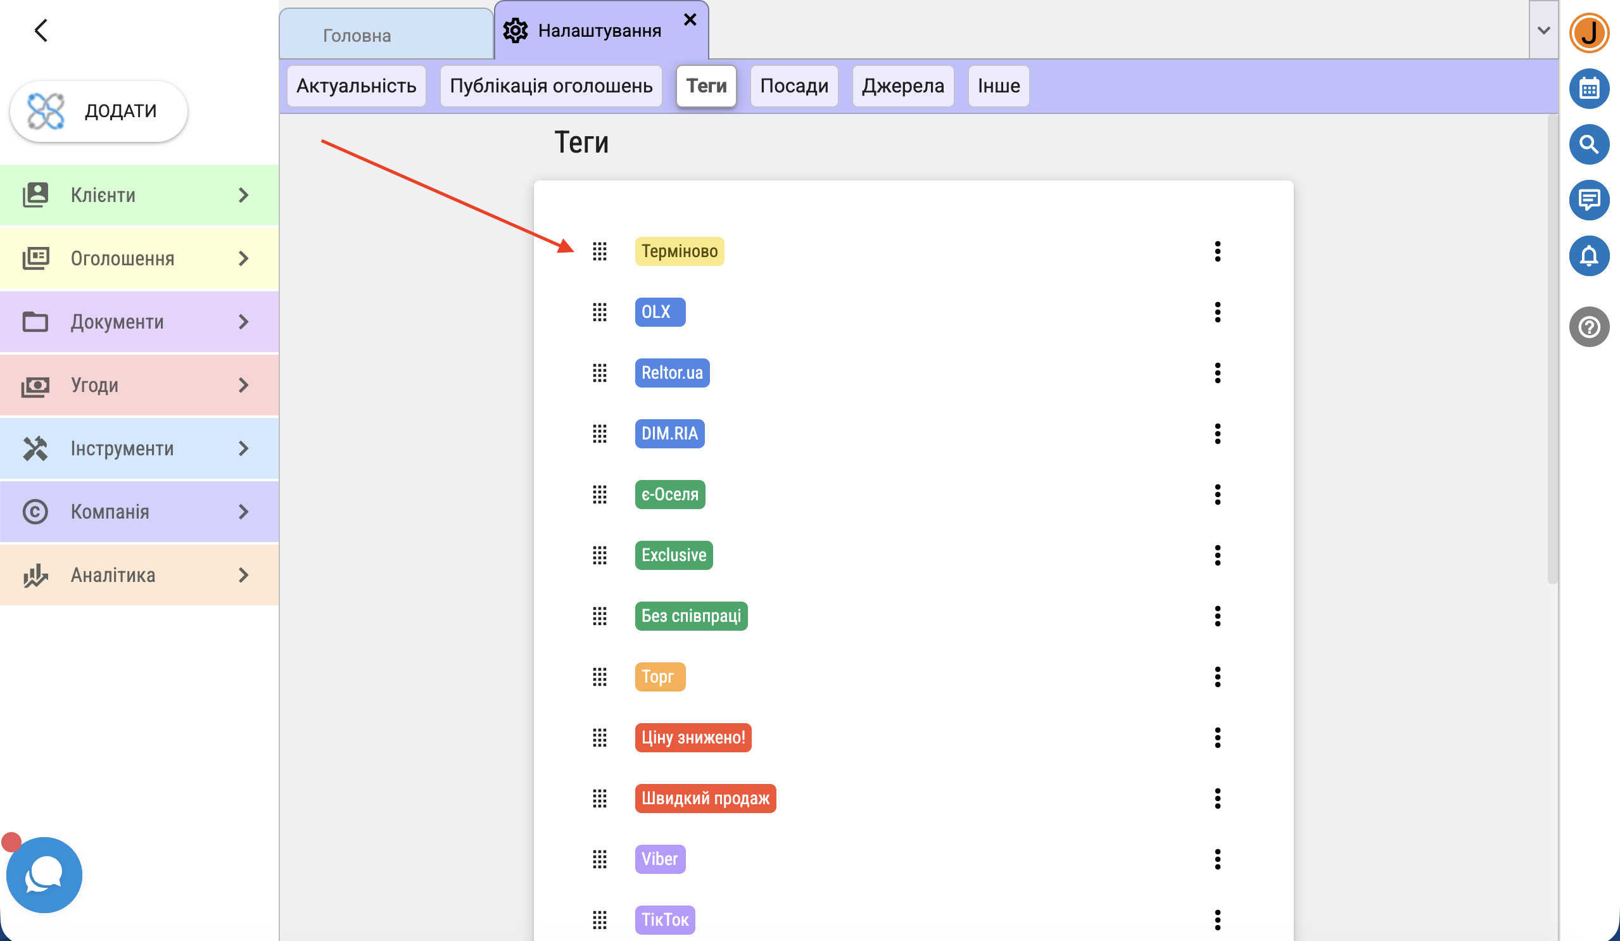Click the drag handle beside Терміново tag
Image resolution: width=1620 pixels, height=941 pixels.
[x=599, y=251]
